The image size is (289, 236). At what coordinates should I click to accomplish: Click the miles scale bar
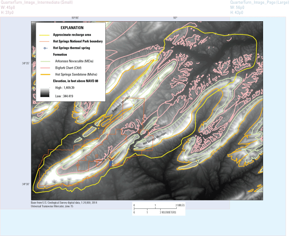(x=155, y=208)
